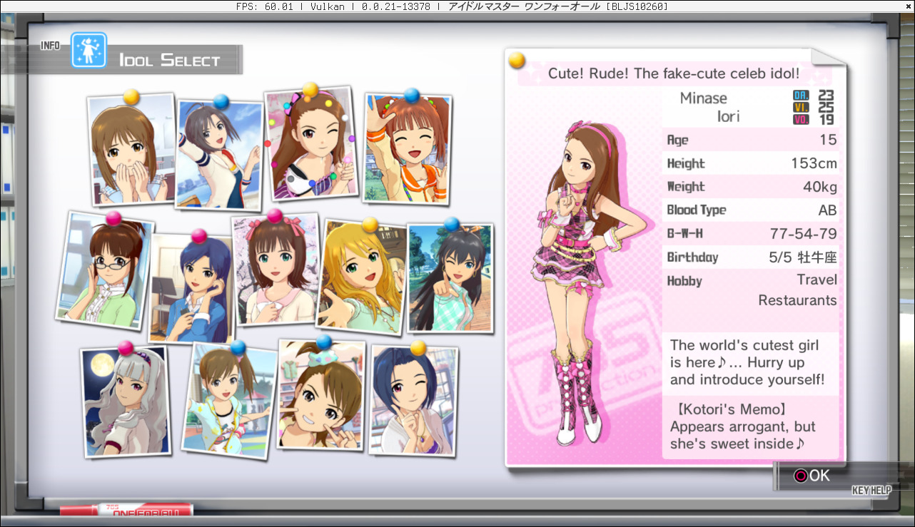Select the short dark-haired girl in sailor top

[x=221, y=155]
